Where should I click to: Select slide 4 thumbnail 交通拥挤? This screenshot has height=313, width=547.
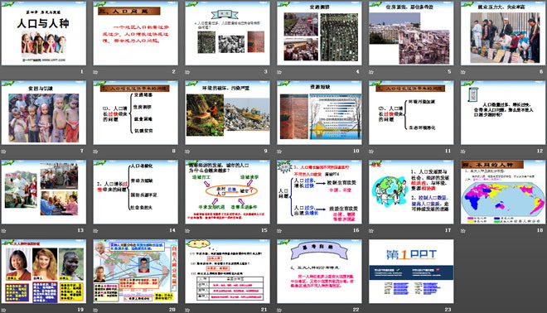pyautogui.click(x=319, y=33)
